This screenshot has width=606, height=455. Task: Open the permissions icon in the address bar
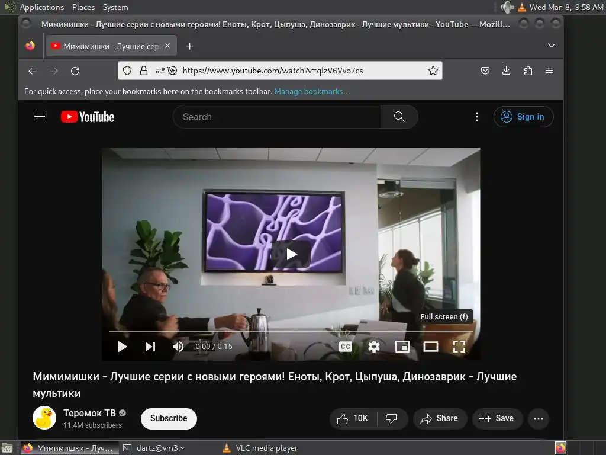[x=160, y=71]
